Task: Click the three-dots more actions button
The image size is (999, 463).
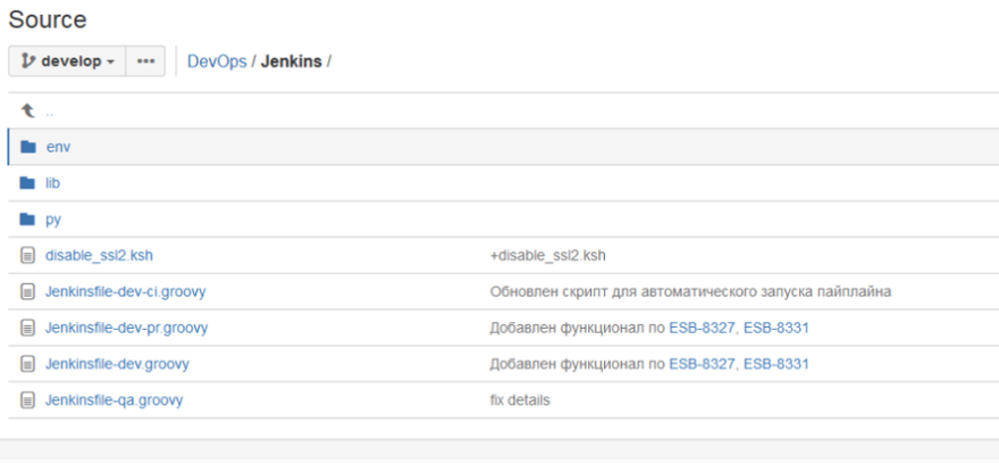Action: pyautogui.click(x=146, y=61)
